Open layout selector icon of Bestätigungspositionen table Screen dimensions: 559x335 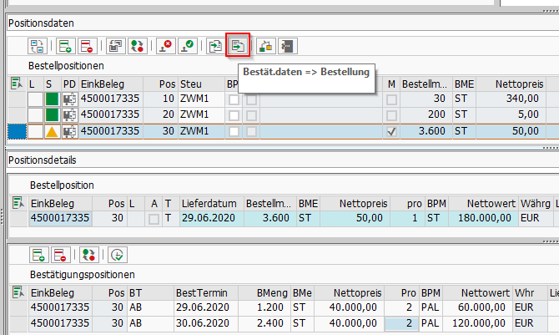(18, 292)
